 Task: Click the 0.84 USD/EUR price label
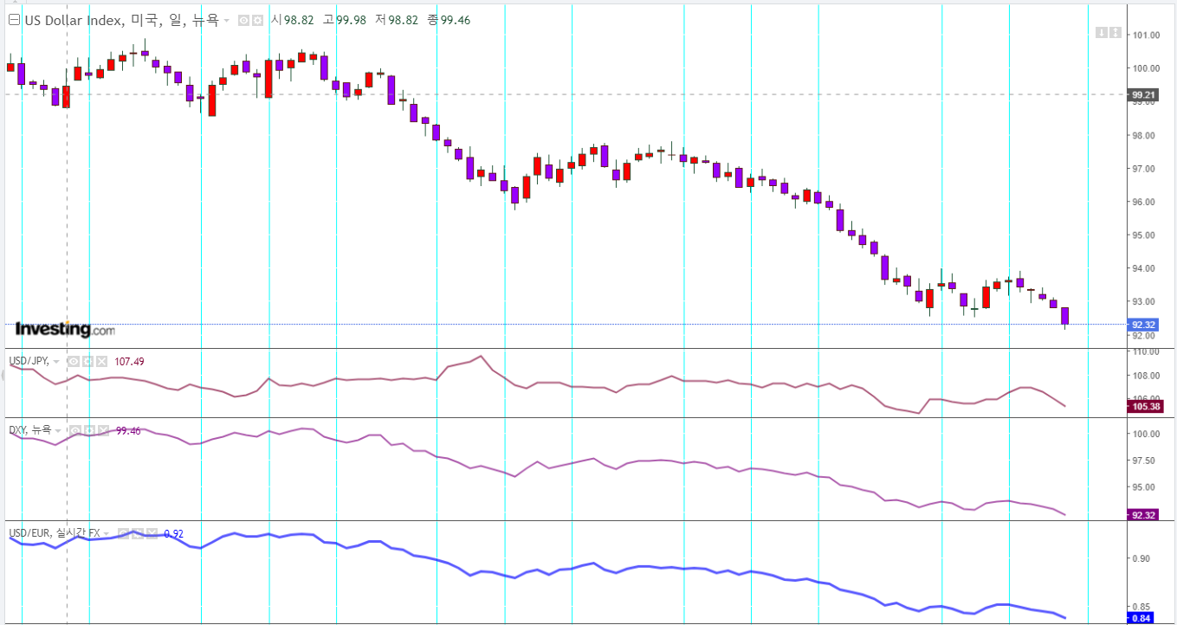point(1141,617)
